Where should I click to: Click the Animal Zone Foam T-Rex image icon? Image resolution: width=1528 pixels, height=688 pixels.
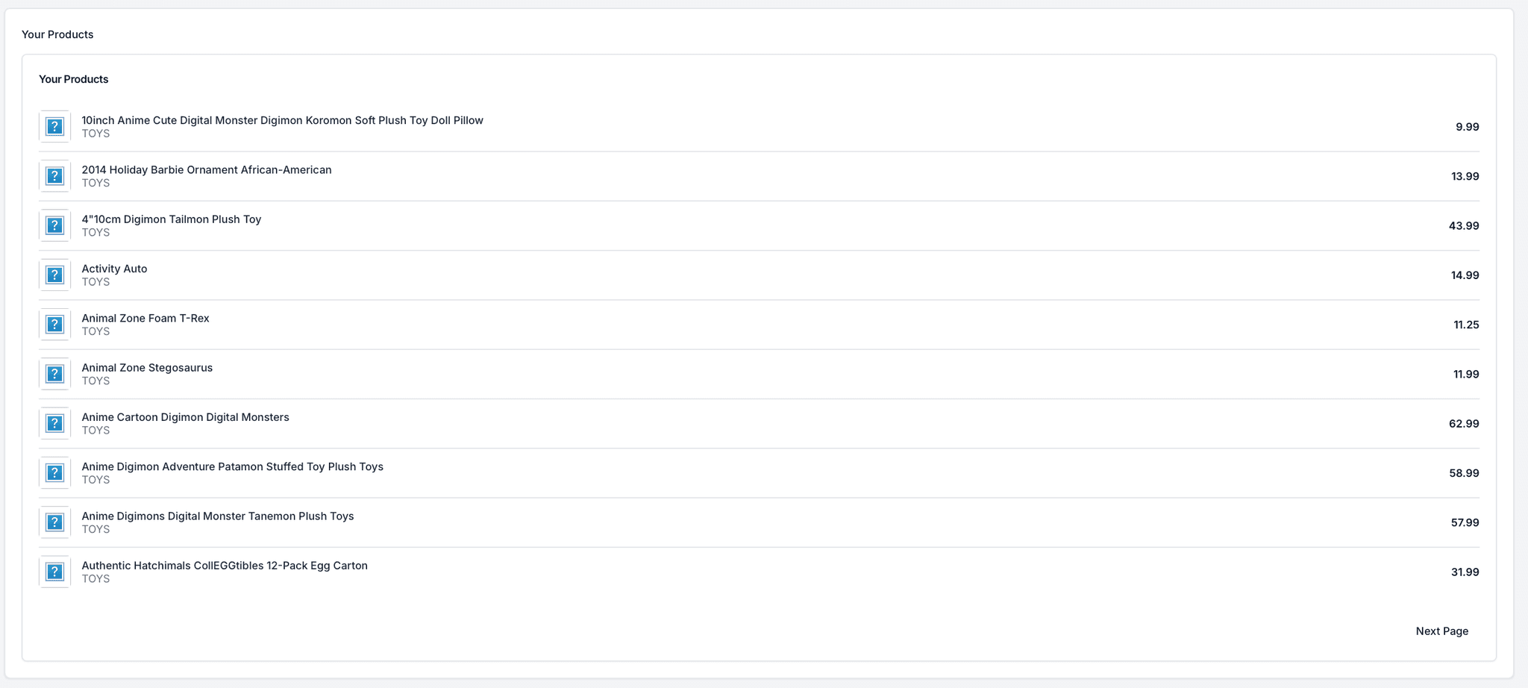coord(54,324)
